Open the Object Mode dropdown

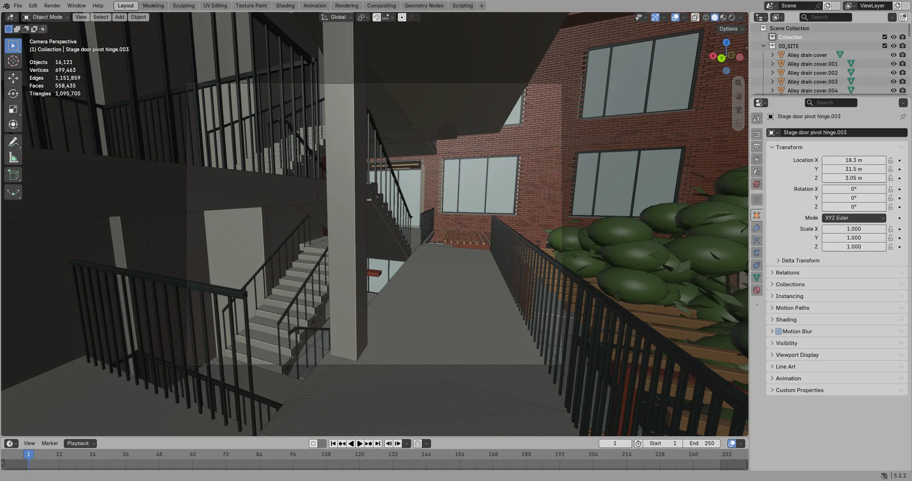[x=46, y=17]
